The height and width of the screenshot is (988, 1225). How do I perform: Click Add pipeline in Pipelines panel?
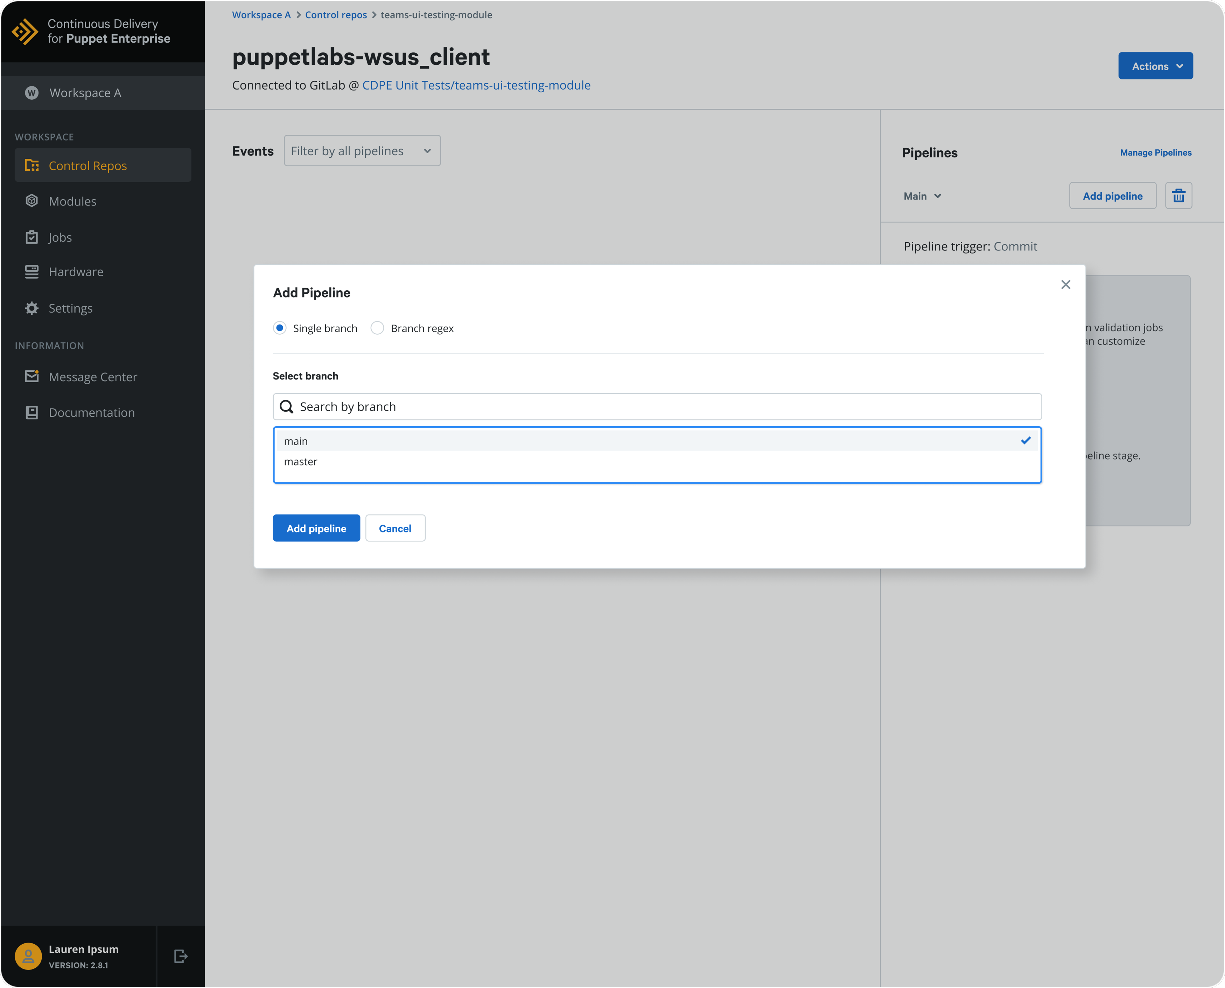1112,196
